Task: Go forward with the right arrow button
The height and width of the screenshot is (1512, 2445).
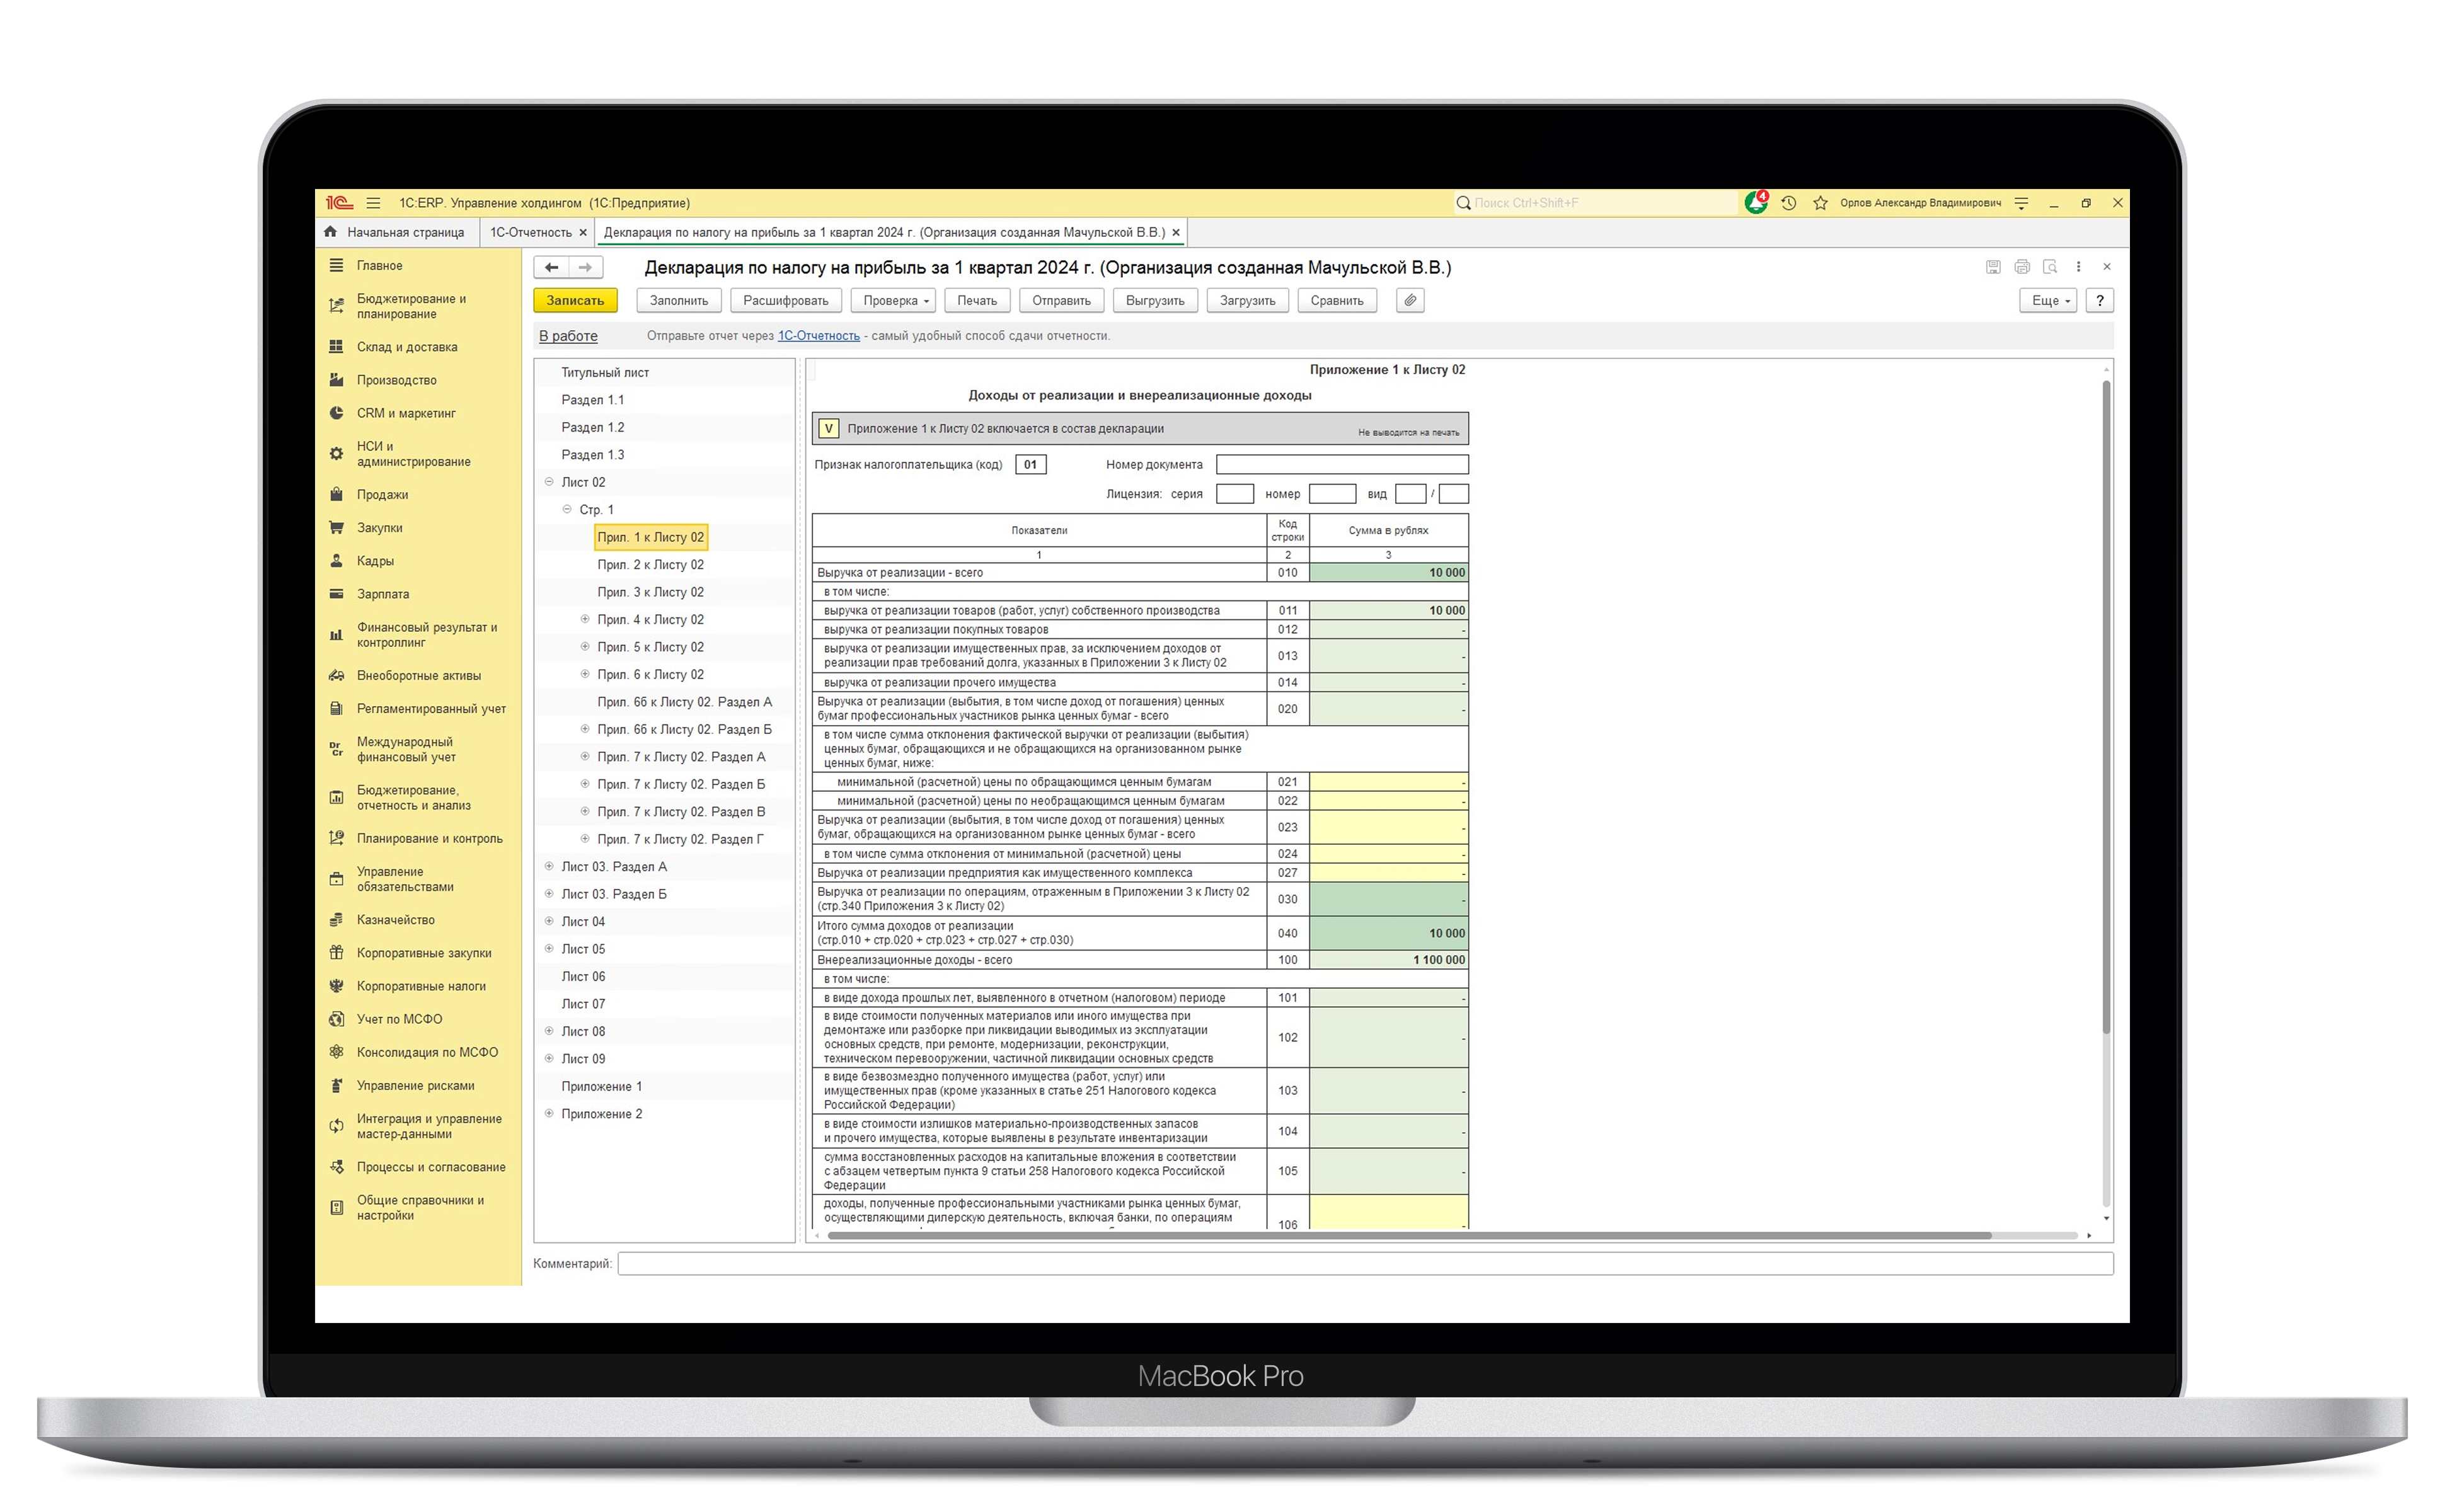Action: [585, 267]
